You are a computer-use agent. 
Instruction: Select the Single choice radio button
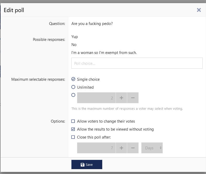[73, 79]
